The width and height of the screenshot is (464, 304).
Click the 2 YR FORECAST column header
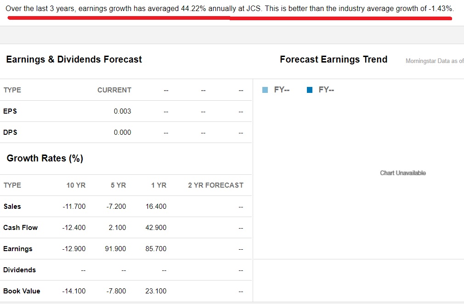(x=216, y=185)
